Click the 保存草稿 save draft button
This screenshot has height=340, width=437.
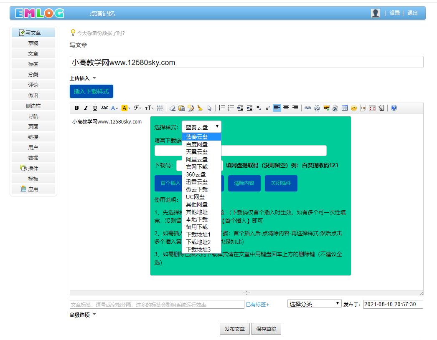tap(266, 329)
